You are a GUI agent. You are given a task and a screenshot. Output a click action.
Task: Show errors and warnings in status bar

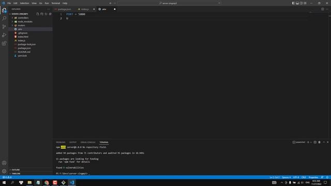7,177
